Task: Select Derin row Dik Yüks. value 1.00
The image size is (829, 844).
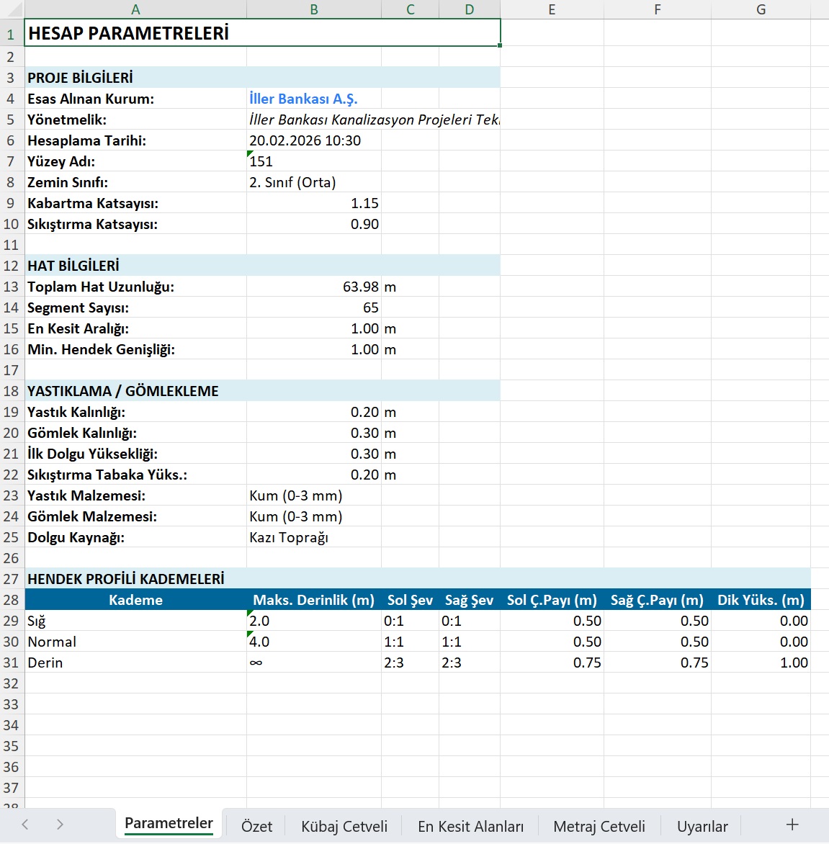Action: click(x=761, y=663)
